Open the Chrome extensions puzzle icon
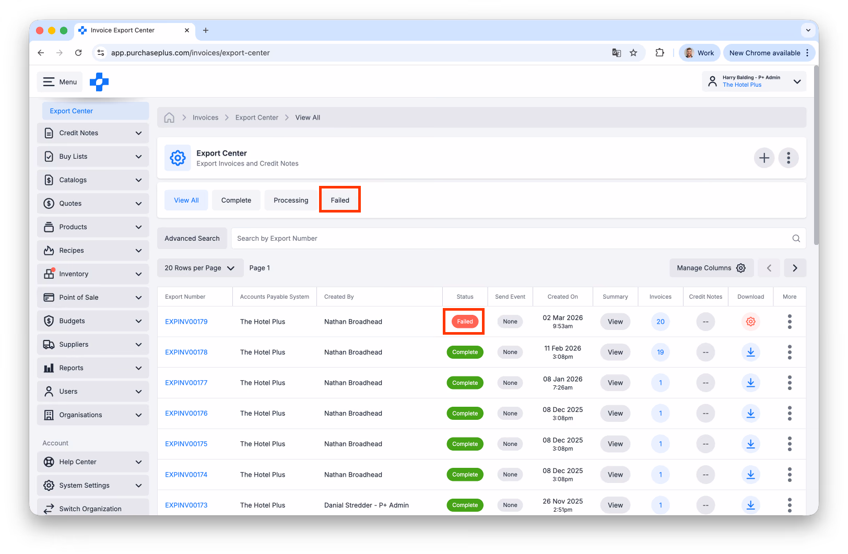The image size is (848, 554). [660, 53]
